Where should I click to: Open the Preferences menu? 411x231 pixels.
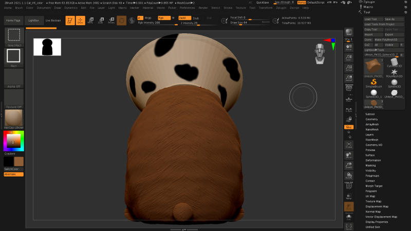click(x=187, y=8)
